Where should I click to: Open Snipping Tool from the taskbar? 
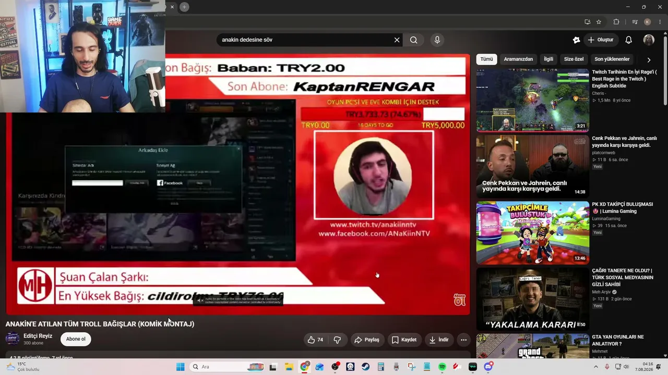412,367
